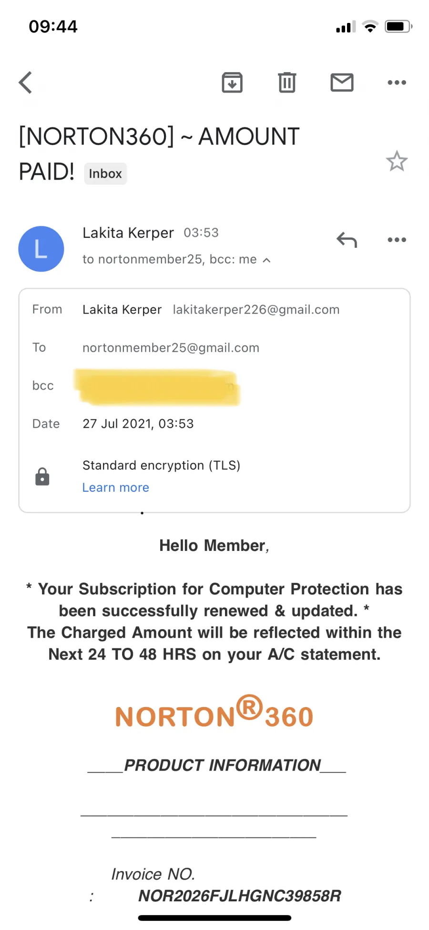Open the message three-dot options menu
This screenshot has width=429, height=930.
397,240
